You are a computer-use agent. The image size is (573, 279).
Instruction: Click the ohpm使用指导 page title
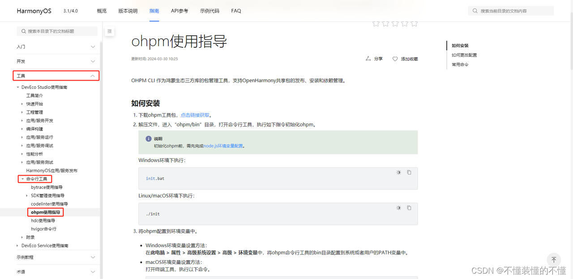(x=179, y=41)
